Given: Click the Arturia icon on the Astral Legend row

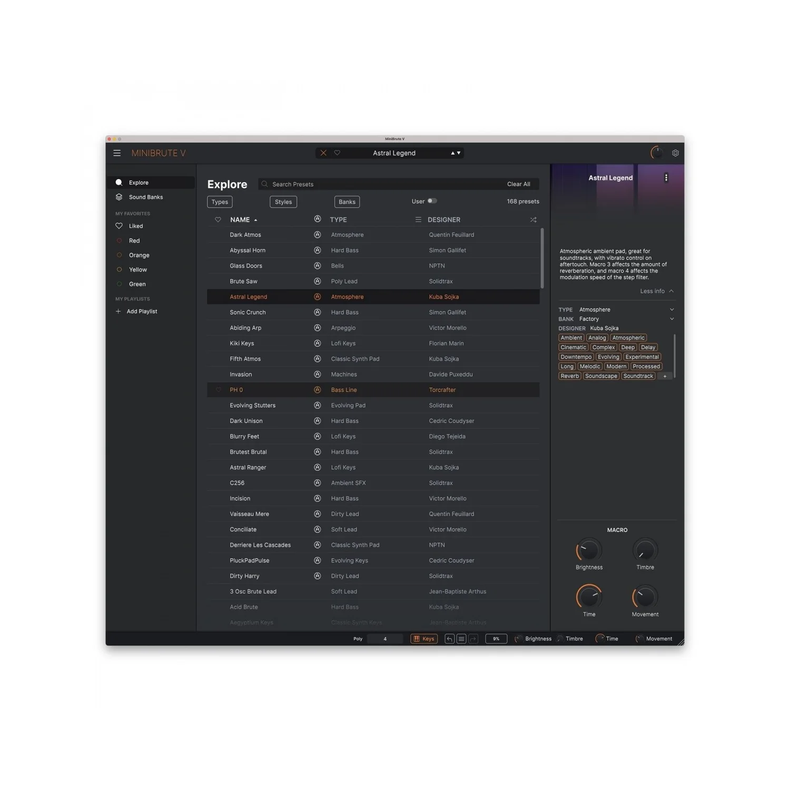Looking at the screenshot, I should pyautogui.click(x=318, y=297).
